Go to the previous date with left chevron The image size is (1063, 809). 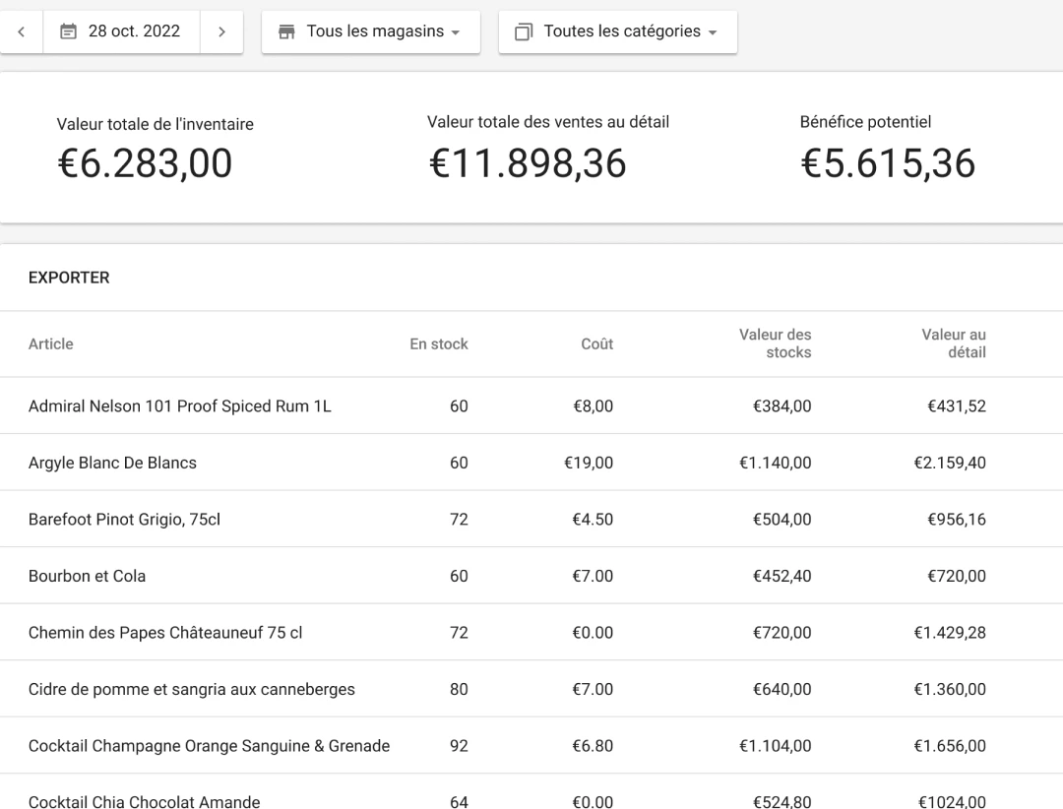point(21,31)
